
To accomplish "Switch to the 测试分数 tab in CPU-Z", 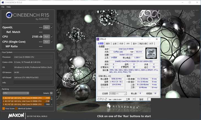I will 143,44.
